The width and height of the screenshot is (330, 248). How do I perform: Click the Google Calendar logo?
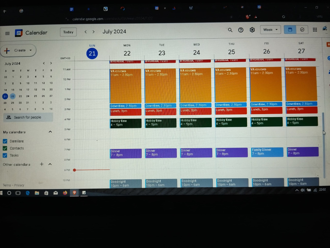coord(19,33)
